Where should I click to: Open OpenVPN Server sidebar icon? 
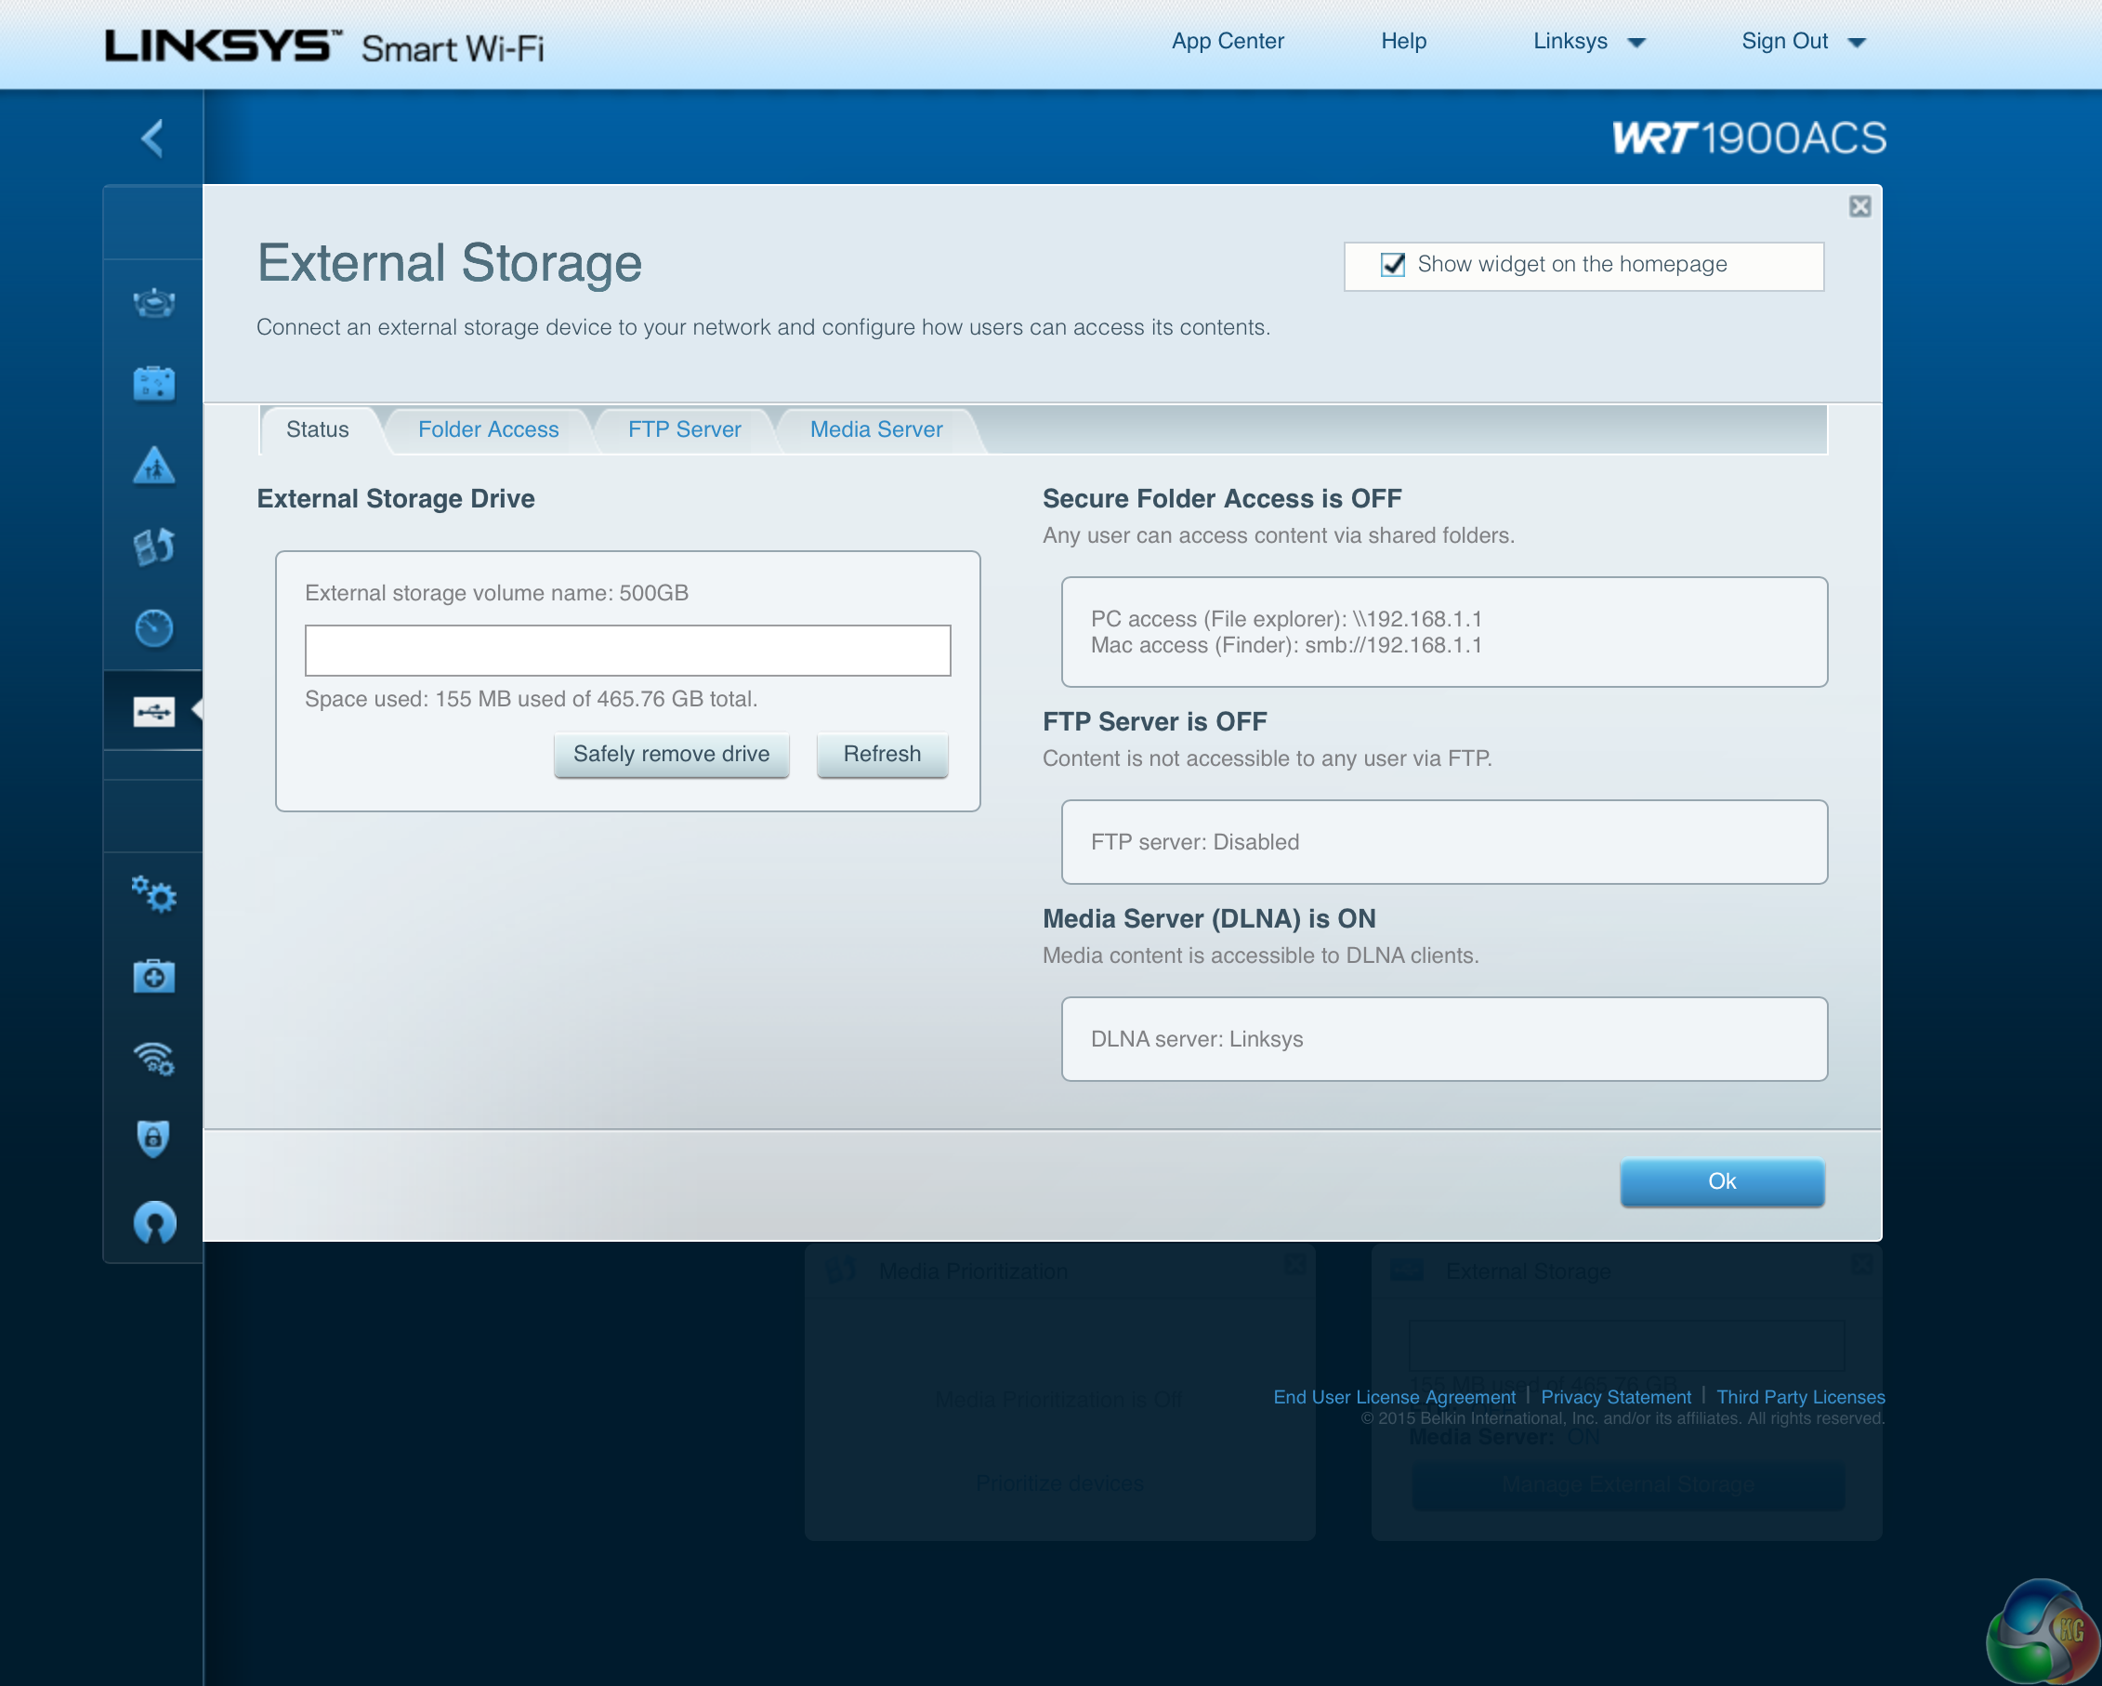click(154, 1221)
